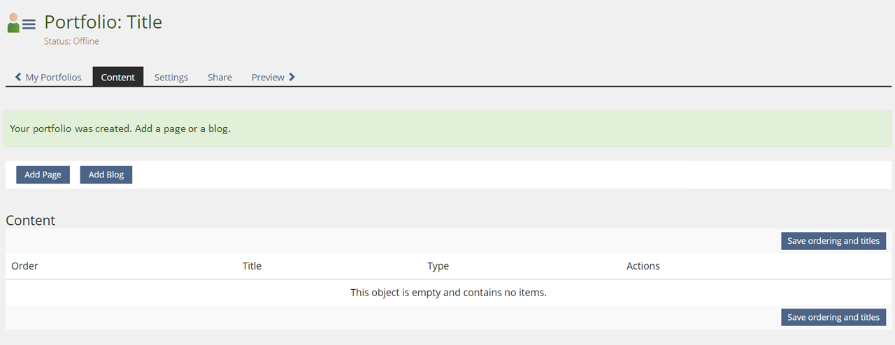Click the green portfolio created message

tap(120, 129)
